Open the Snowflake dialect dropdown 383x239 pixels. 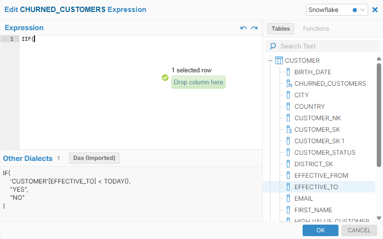[337, 10]
